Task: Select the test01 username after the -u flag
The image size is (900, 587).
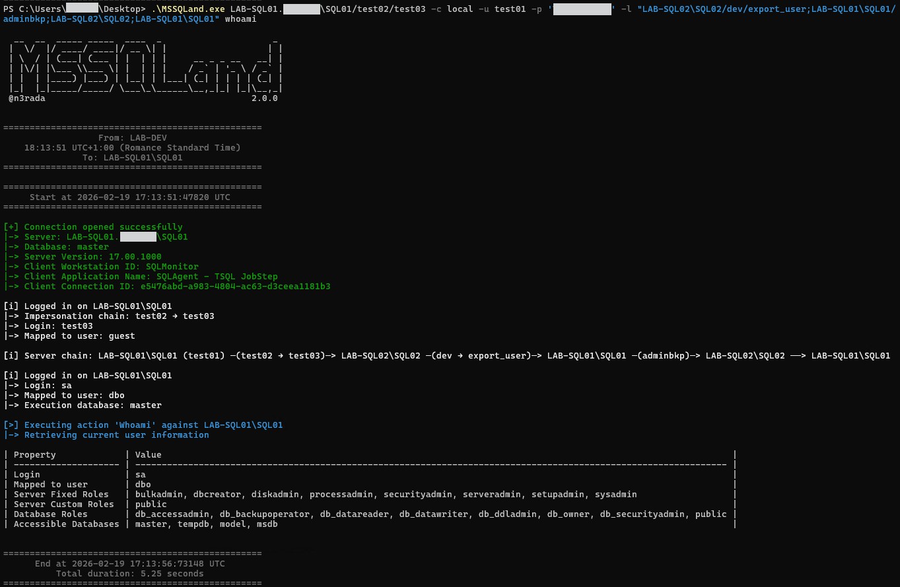Action: click(x=510, y=9)
